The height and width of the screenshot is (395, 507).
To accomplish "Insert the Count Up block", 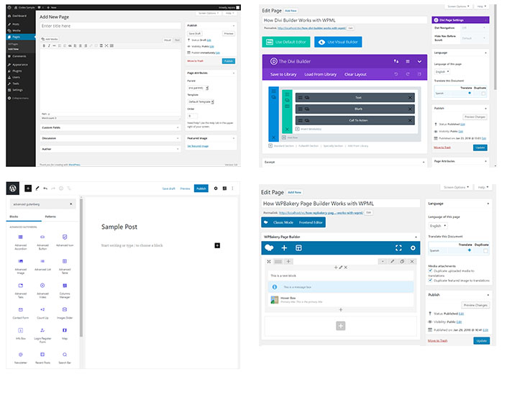I will tap(42, 313).
